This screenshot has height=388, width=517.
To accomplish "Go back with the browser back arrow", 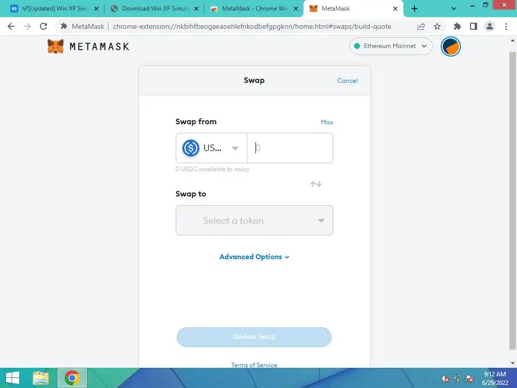I will (x=11, y=26).
